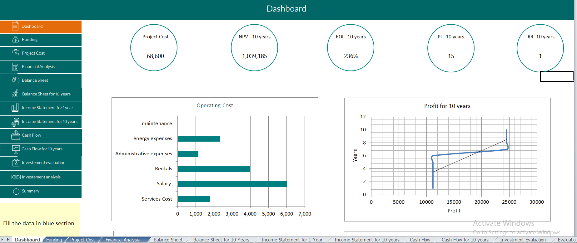Click the Income Statement for 1 year bar icon

click(x=15, y=108)
